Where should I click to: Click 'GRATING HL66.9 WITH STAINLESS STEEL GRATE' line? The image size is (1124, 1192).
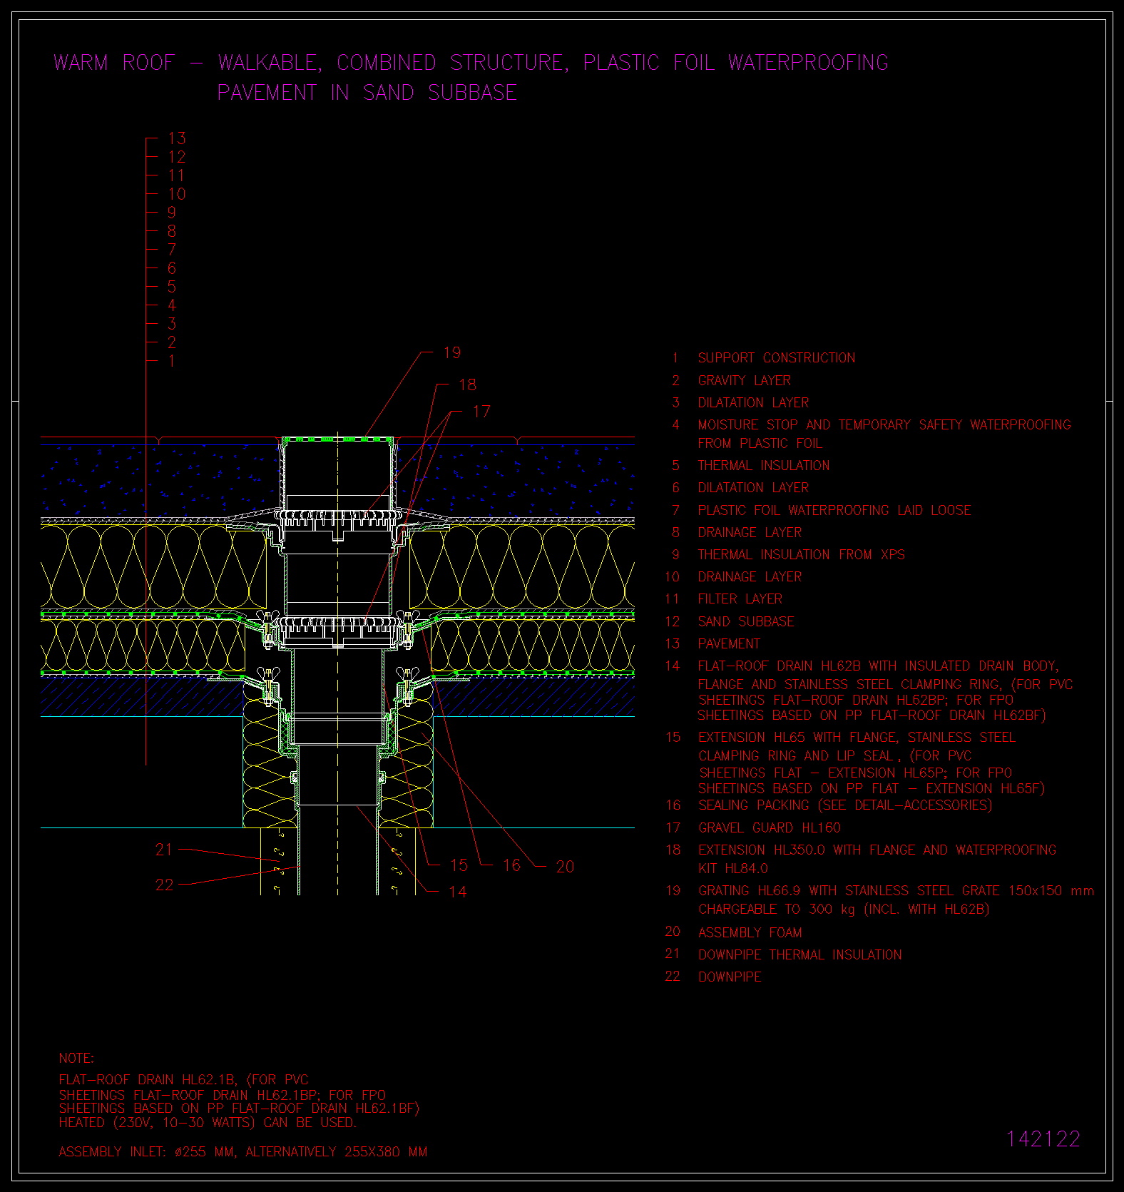pyautogui.click(x=896, y=891)
